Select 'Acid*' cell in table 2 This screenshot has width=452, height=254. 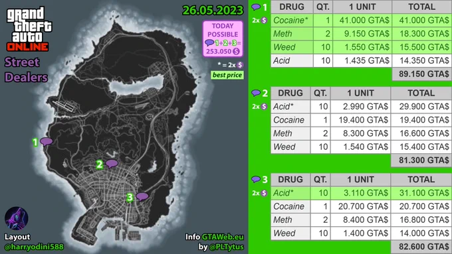(x=290, y=106)
